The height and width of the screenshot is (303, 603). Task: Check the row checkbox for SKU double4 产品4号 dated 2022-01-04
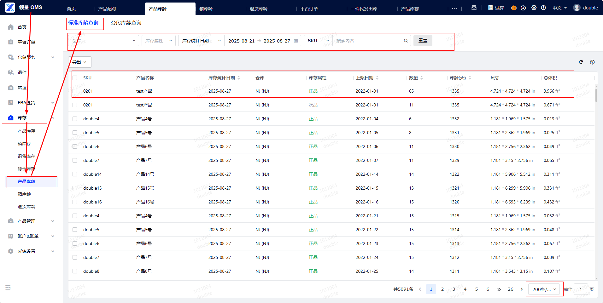75,119
